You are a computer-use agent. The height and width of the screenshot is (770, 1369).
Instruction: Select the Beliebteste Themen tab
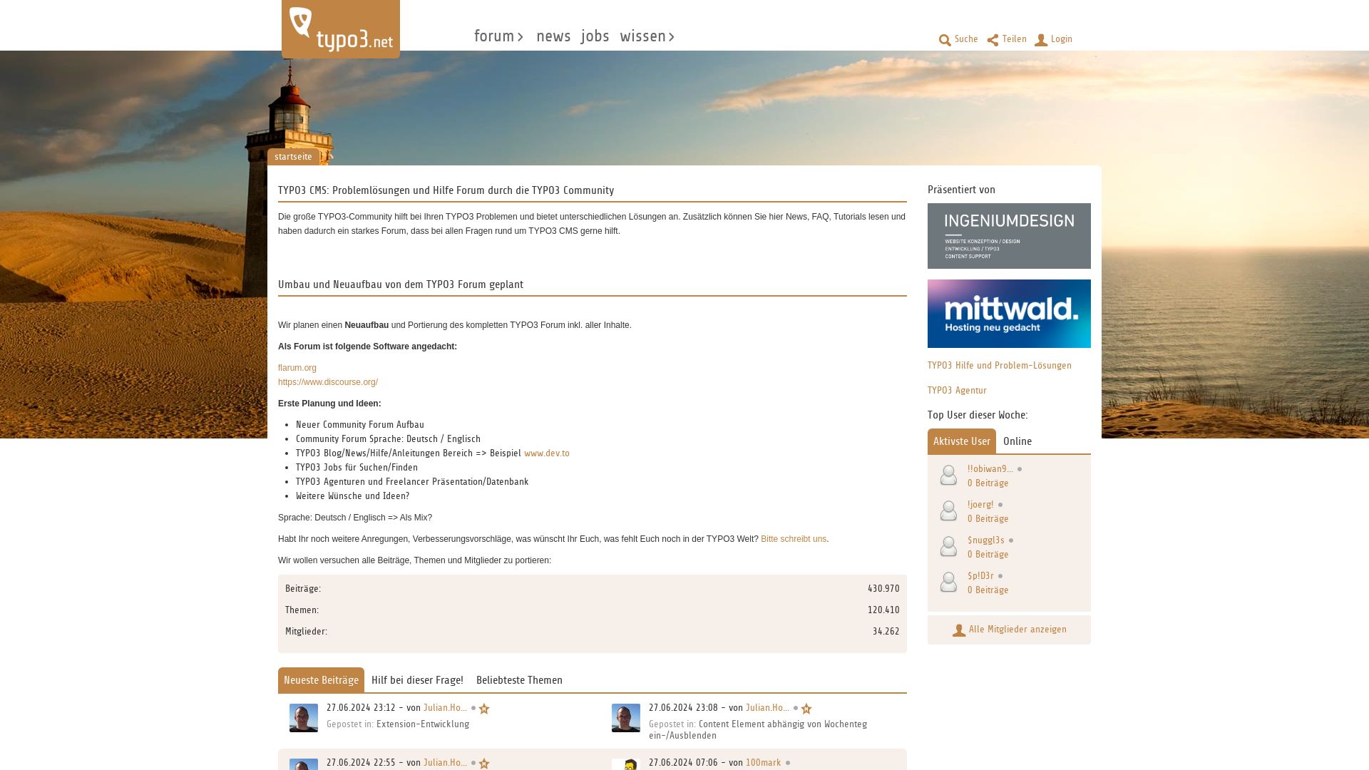[x=519, y=680]
